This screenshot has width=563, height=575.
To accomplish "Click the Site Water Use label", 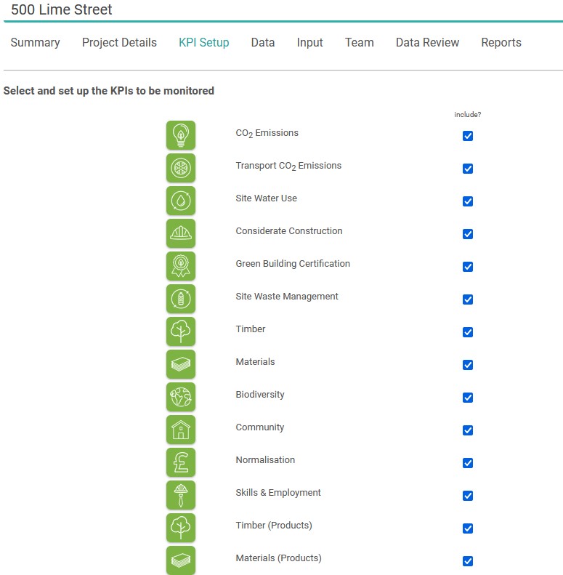I will (x=267, y=198).
